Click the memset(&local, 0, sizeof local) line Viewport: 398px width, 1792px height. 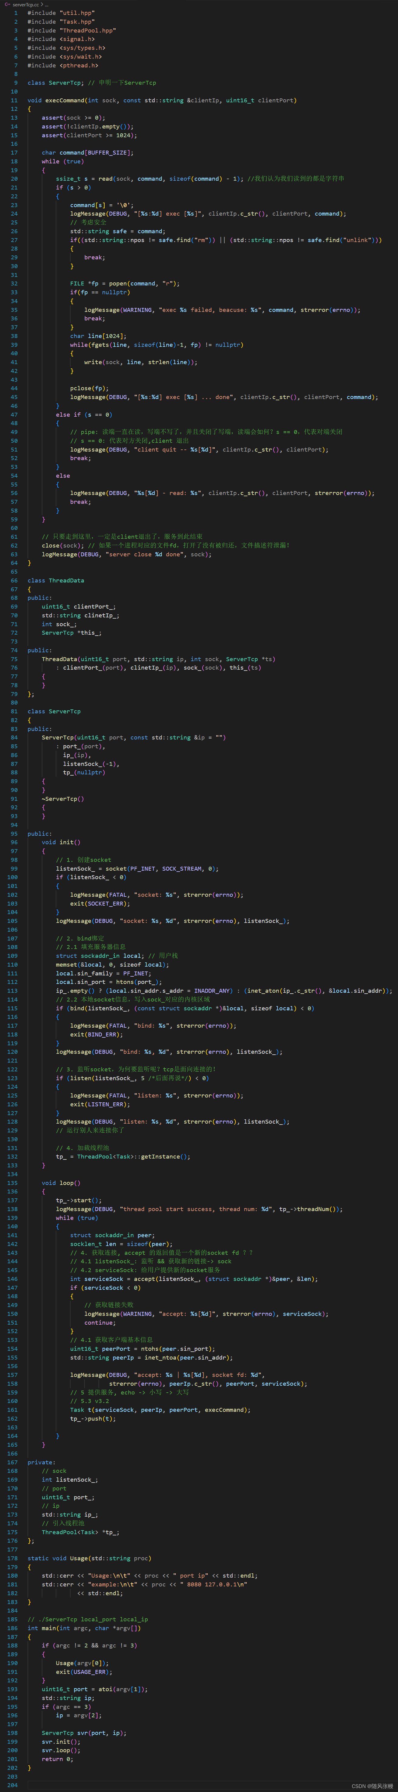(113, 965)
